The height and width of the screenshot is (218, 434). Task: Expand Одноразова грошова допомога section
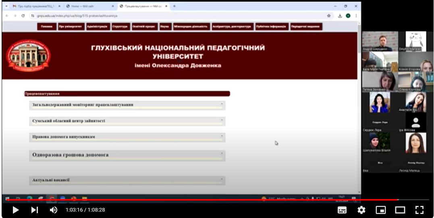127,156
